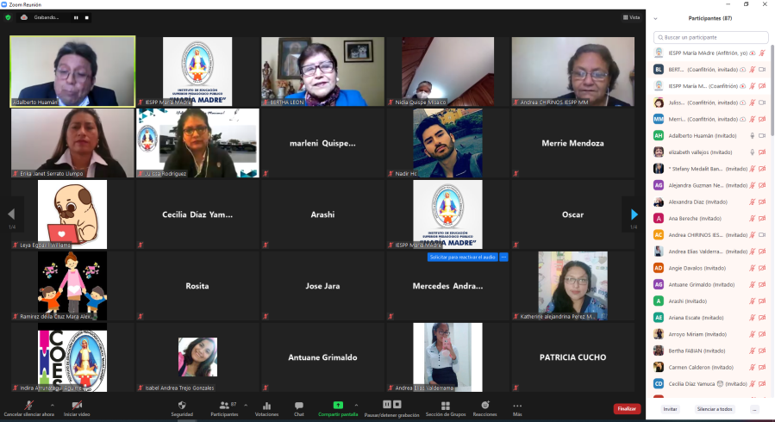The image size is (775, 422).
Task: Open the Reacciones emoji menu
Action: 484,405
